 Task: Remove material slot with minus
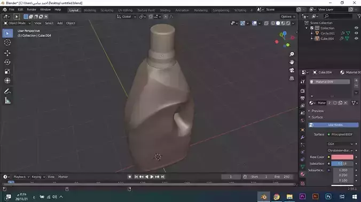coord(356,86)
